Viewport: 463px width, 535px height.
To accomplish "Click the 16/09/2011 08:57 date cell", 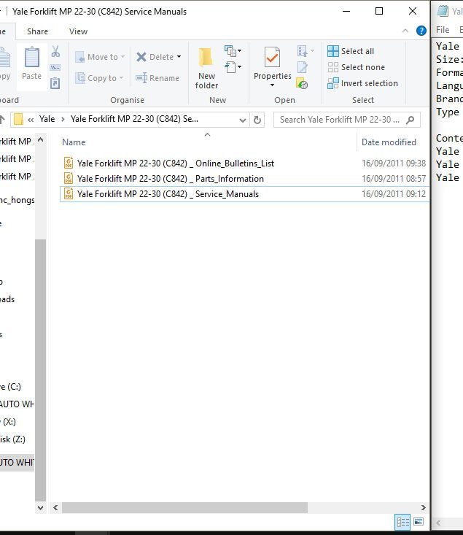I will (x=394, y=178).
